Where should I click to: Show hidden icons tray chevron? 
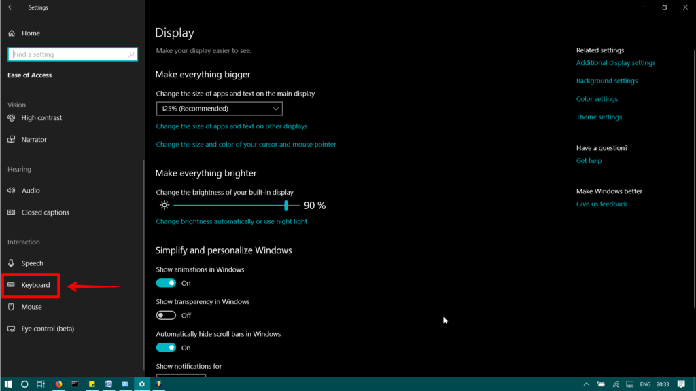coord(587,384)
